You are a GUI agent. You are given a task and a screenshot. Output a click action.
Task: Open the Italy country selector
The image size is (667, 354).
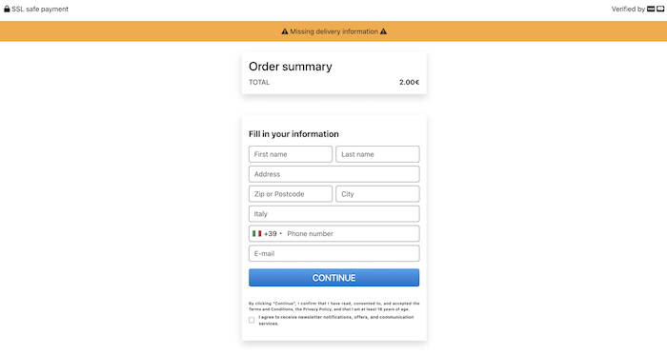click(x=333, y=214)
